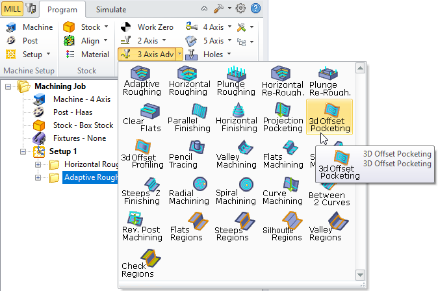Switch to the Program tab
Viewport: 438px width, 291px height.
(x=62, y=10)
